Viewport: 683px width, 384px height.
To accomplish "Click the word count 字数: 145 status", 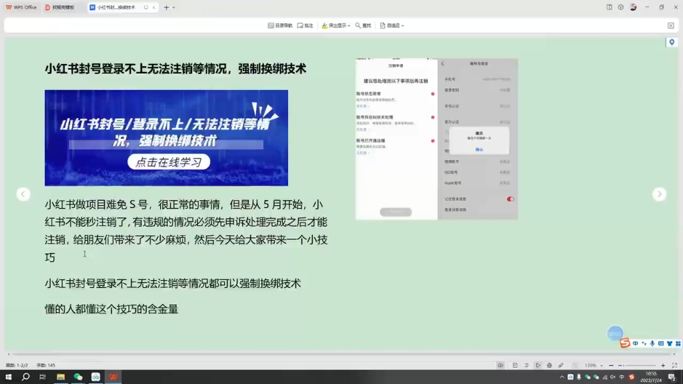I will click(x=46, y=365).
